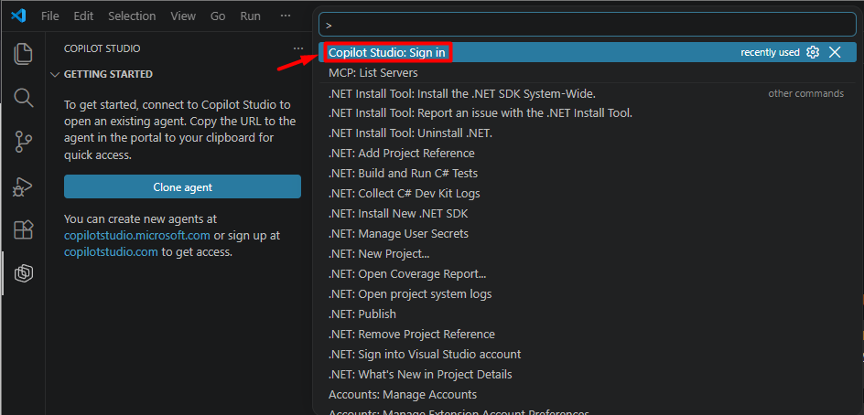
Task: Select .NET: Open project system logs
Action: click(x=588, y=294)
